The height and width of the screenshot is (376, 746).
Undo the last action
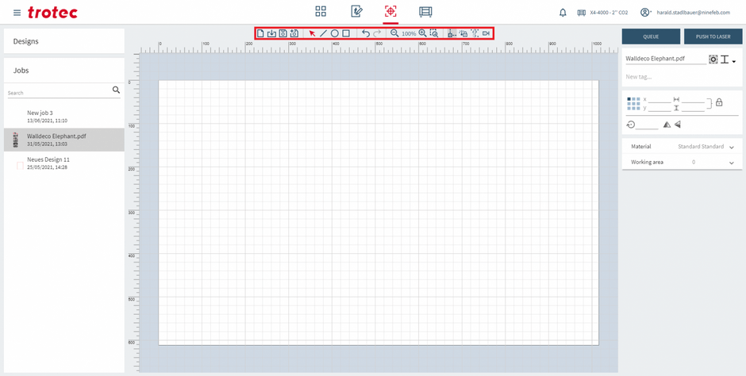click(365, 33)
